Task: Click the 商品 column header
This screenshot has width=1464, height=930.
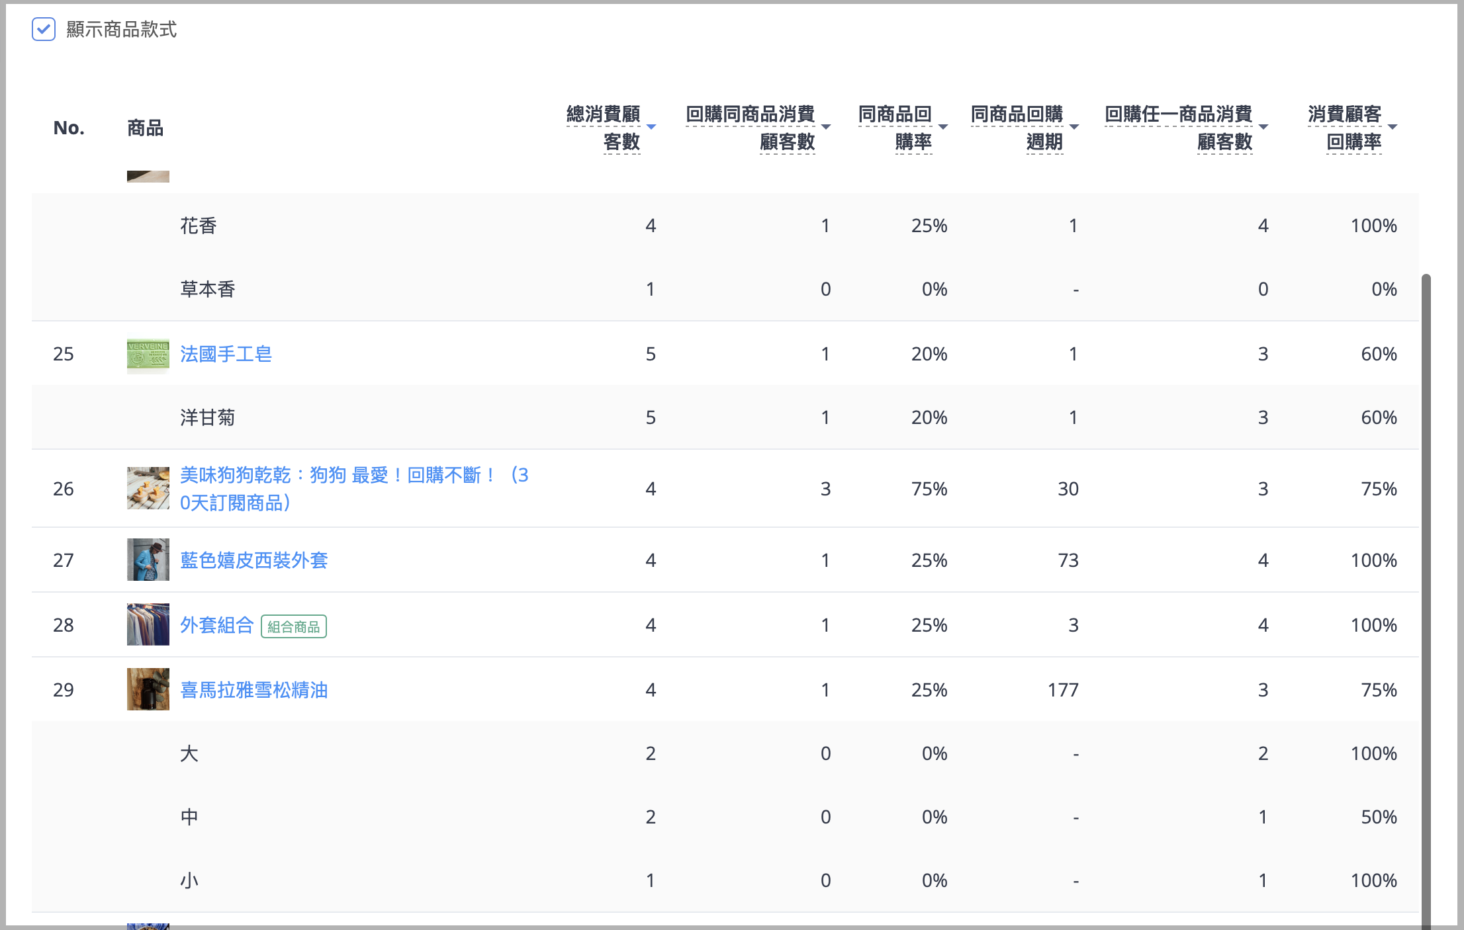Action: point(145,128)
